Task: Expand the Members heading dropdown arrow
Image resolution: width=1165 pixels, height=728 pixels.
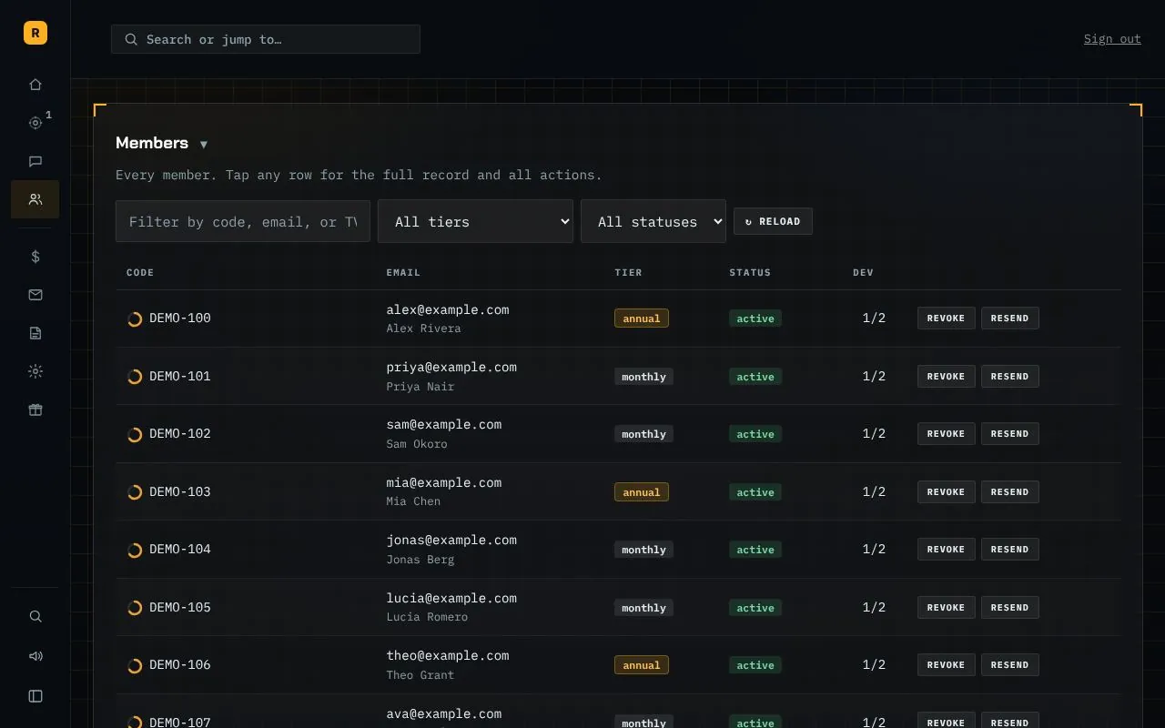Action: (204, 145)
